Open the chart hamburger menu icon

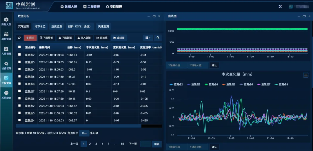305,75
